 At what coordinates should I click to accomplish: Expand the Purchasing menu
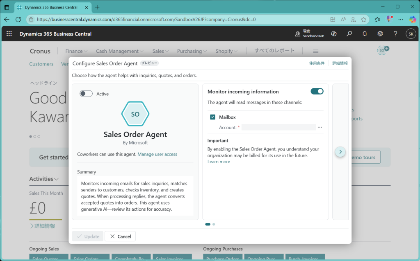(x=192, y=51)
